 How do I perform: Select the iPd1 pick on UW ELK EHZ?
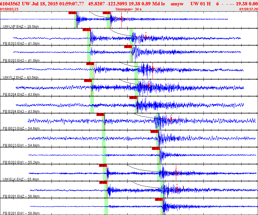(x=103, y=165)
